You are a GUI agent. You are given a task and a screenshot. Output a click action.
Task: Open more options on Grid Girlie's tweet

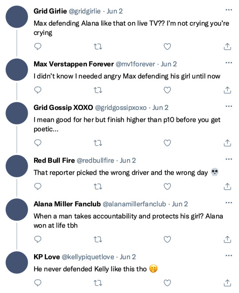coord(229,10)
